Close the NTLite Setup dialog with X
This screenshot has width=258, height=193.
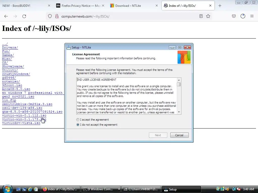click(x=187, y=47)
